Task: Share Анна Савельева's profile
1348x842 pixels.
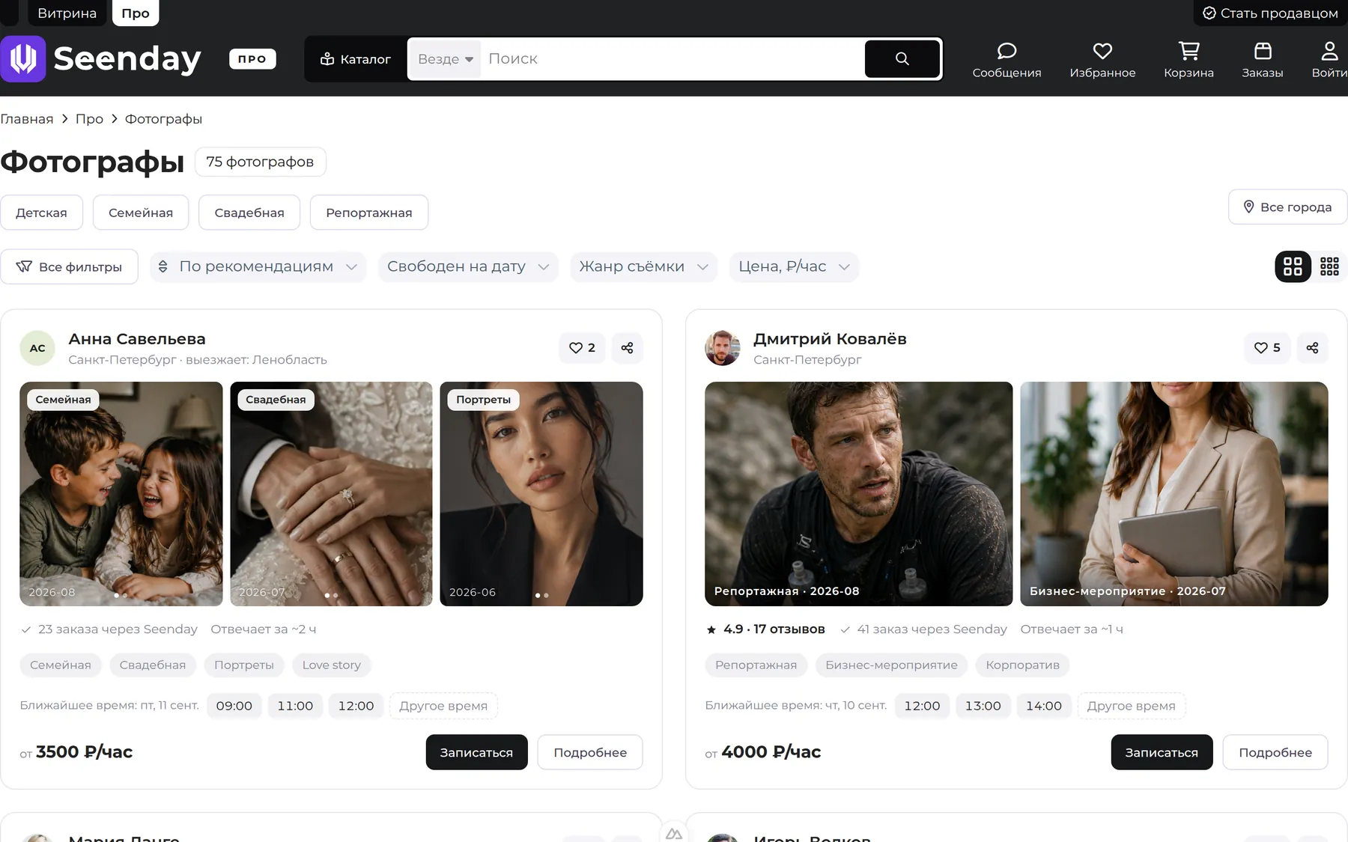Action: [x=627, y=348]
